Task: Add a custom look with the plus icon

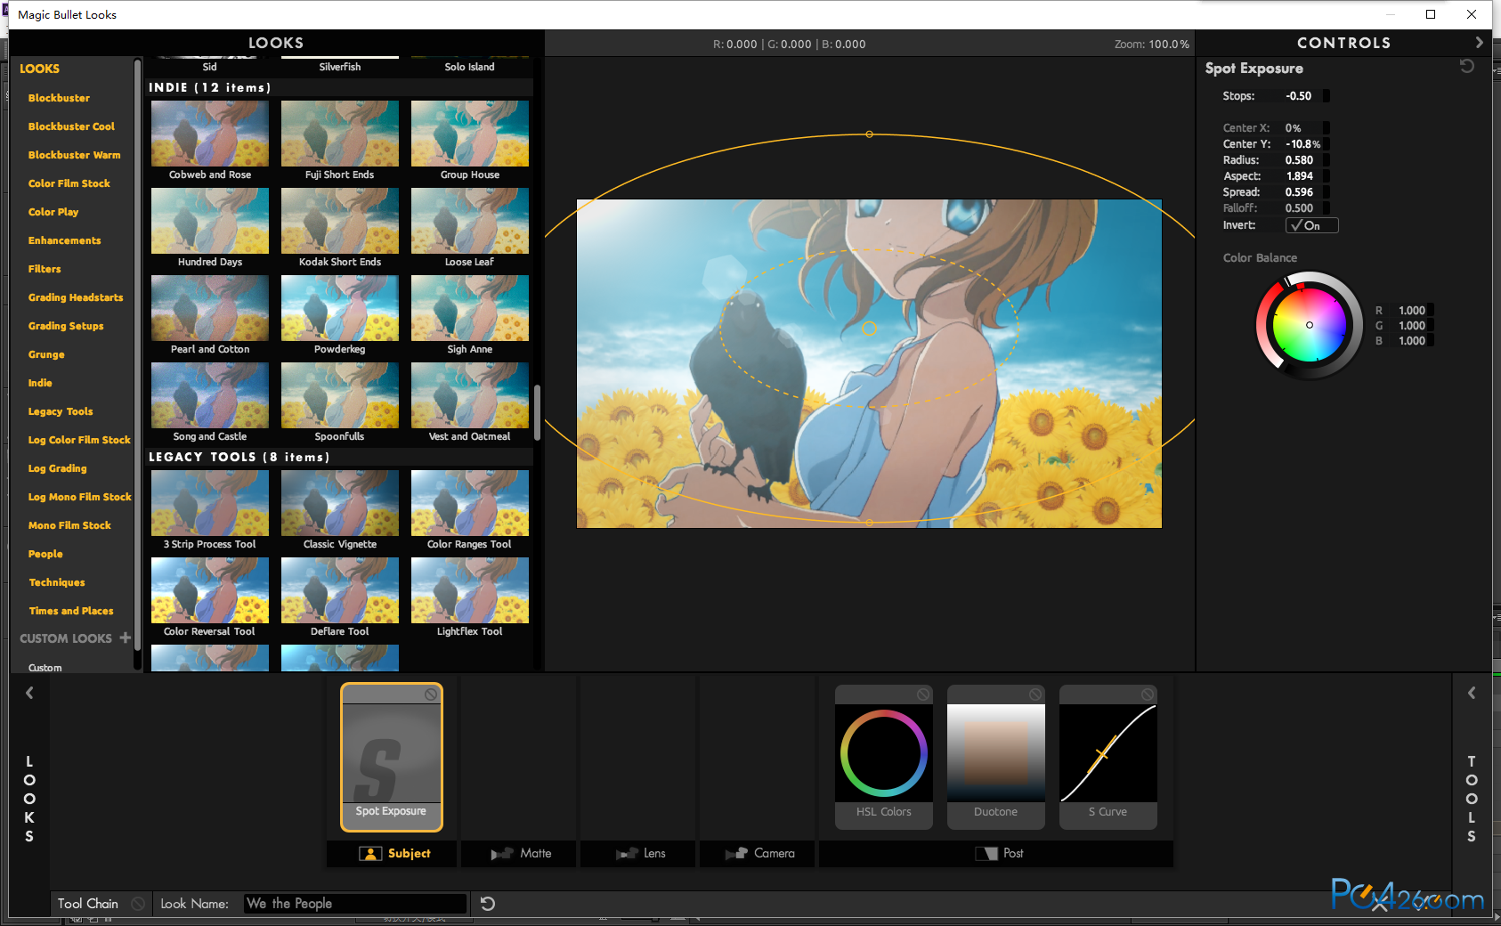Action: click(x=125, y=638)
